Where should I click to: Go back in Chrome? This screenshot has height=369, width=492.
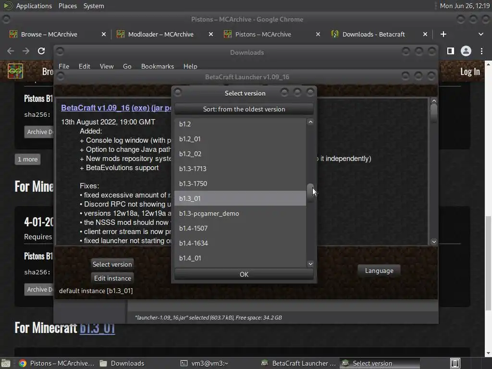pyautogui.click(x=11, y=51)
